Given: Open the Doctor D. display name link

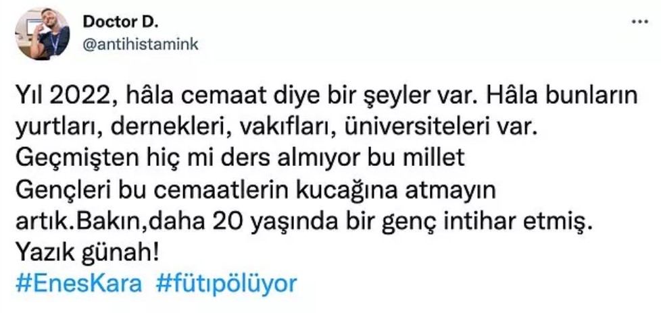Looking at the screenshot, I should point(120,22).
